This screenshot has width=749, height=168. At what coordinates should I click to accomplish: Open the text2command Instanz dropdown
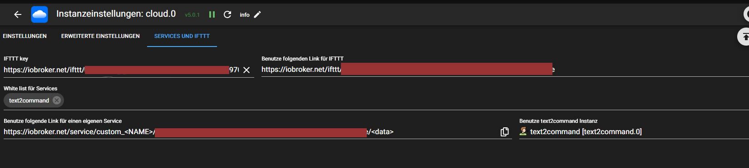pyautogui.click(x=634, y=132)
